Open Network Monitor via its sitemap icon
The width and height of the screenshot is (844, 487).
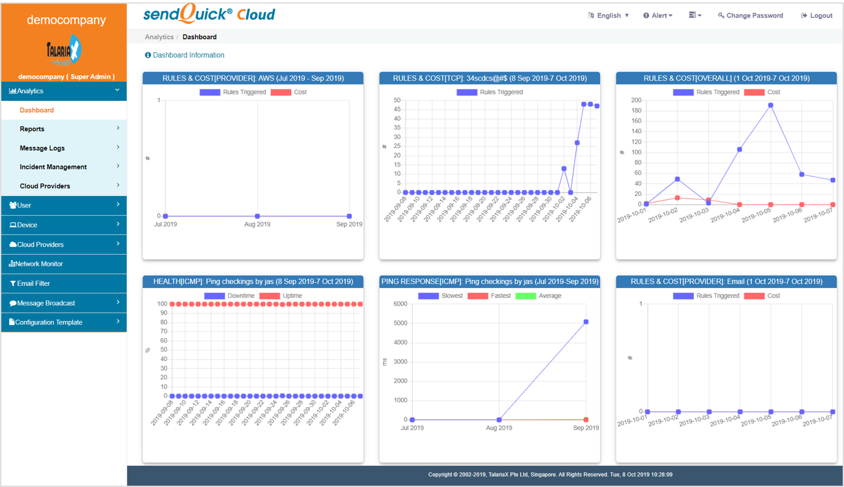tap(12, 263)
